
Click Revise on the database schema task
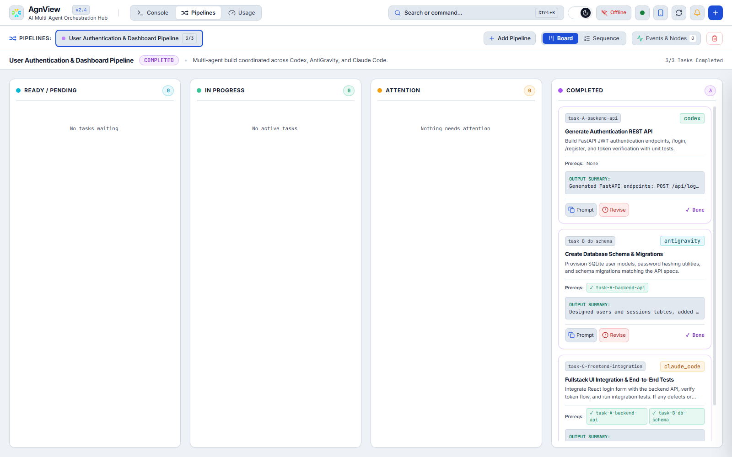(614, 335)
